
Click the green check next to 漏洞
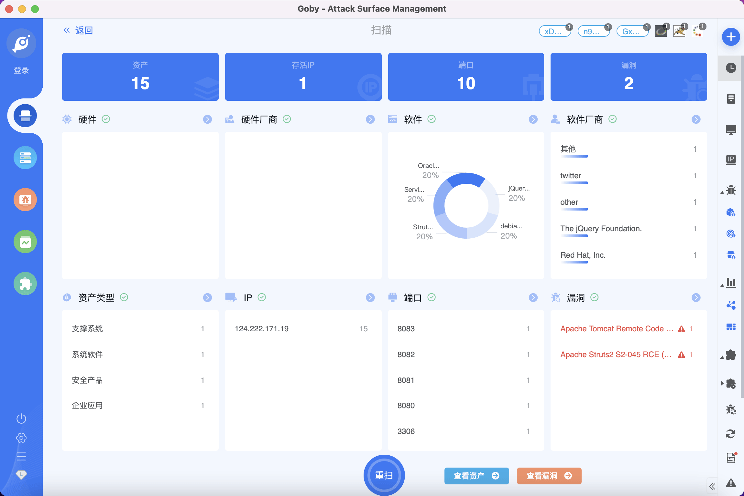point(595,297)
